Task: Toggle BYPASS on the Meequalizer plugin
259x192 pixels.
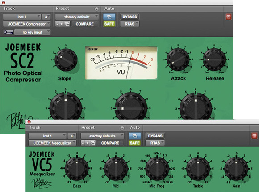Action: [155, 136]
